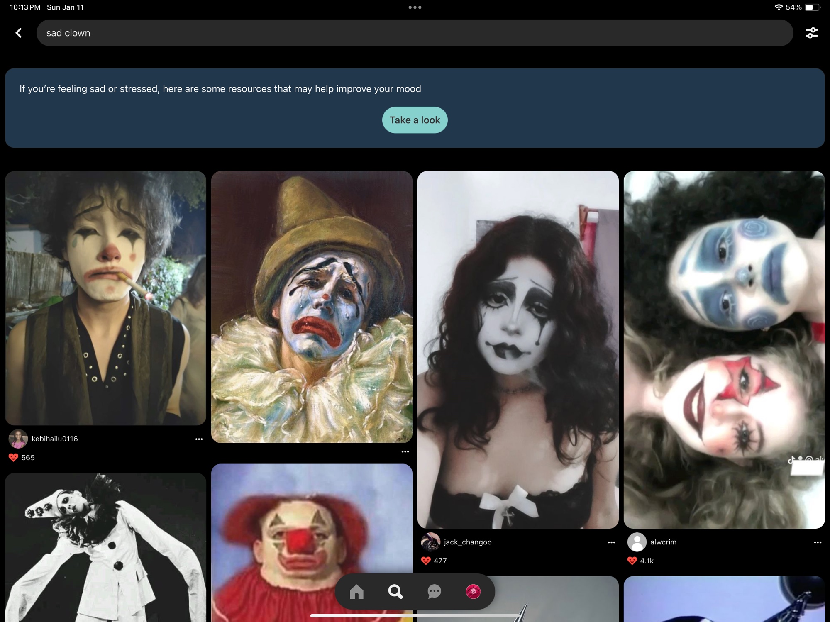Toggle the heart on jack_changoo's pin

[x=426, y=561]
